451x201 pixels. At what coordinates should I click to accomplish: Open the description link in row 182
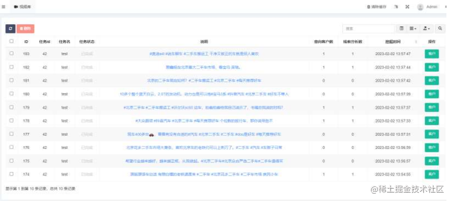pos(204,67)
